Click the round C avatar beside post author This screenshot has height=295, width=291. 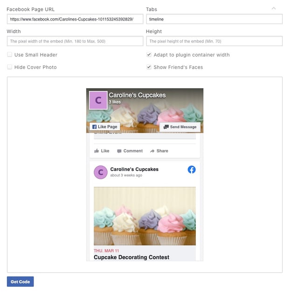[x=101, y=172]
